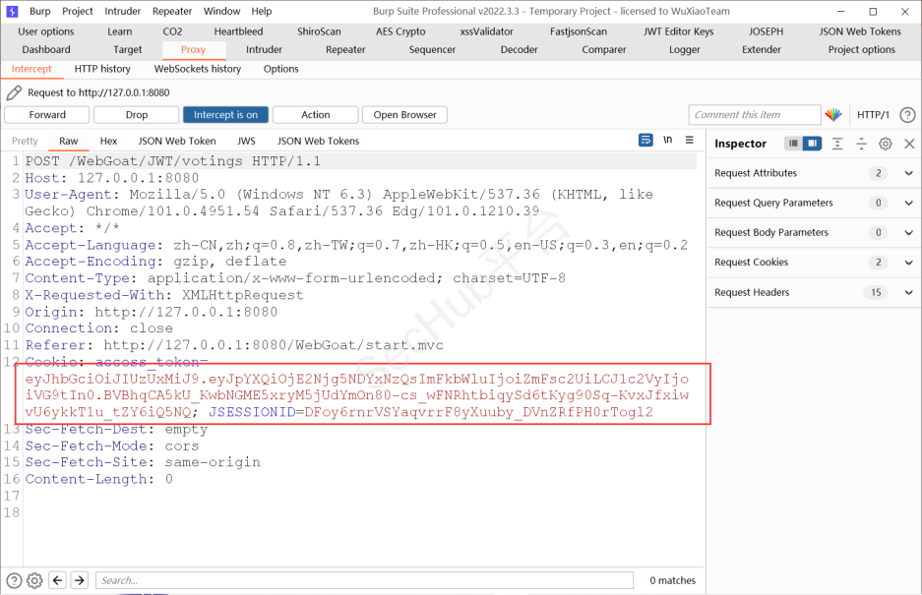Expand Request Cookies section
922x595 pixels.
tap(908, 263)
